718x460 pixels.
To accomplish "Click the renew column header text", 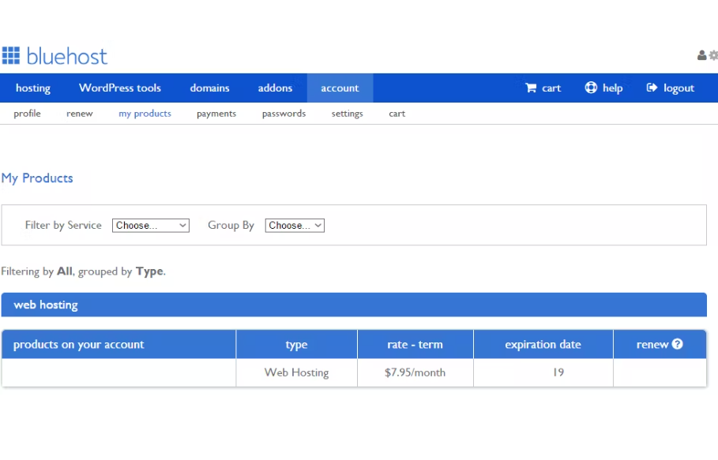I will [652, 344].
